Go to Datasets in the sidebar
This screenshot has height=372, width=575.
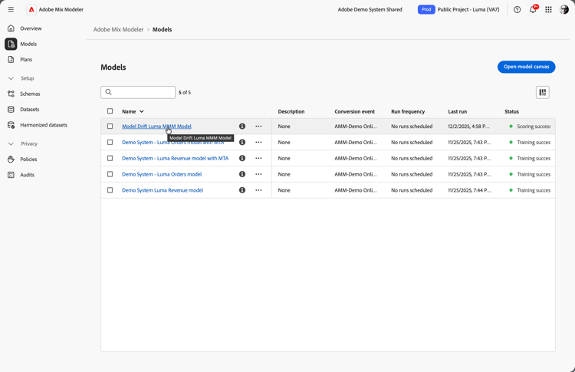tap(30, 110)
